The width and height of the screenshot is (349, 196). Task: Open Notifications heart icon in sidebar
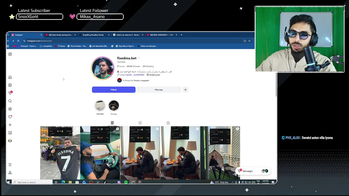pyautogui.click(x=10, y=117)
